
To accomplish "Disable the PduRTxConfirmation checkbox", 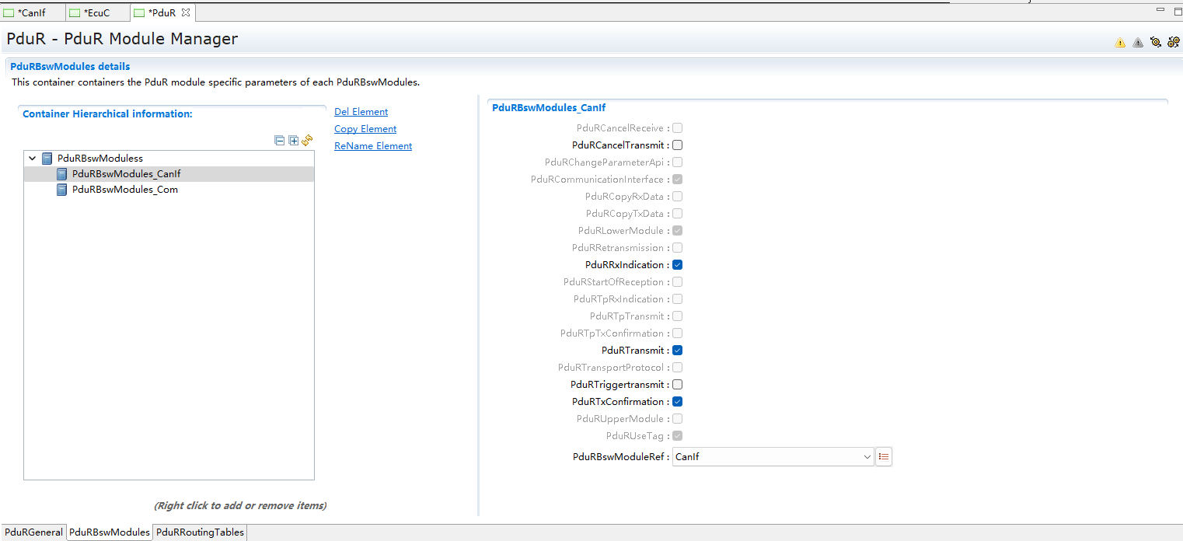I will [x=677, y=402].
